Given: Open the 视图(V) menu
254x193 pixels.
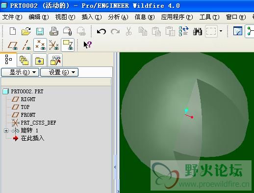Looking at the screenshot, I should (65, 17).
